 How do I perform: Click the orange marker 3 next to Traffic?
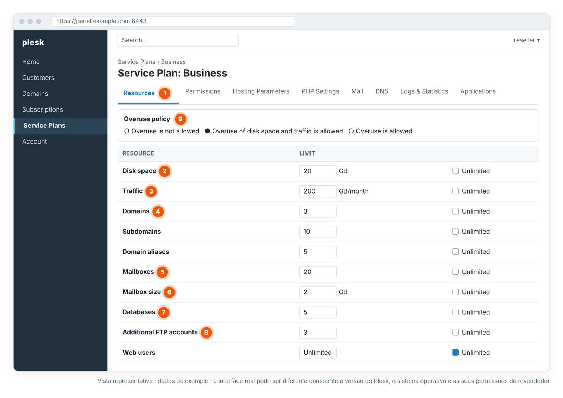tap(151, 191)
